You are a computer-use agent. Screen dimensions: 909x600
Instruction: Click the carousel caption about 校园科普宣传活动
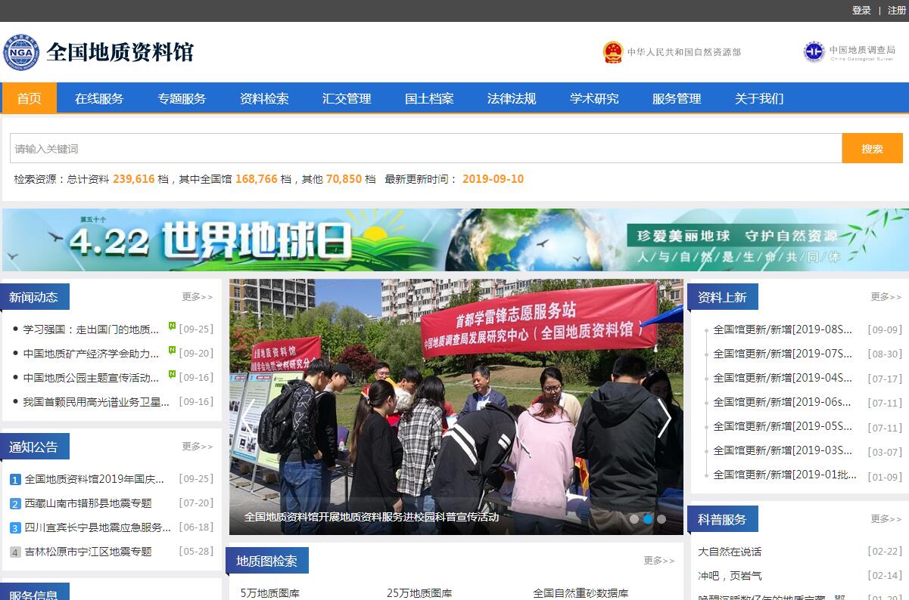tap(372, 517)
